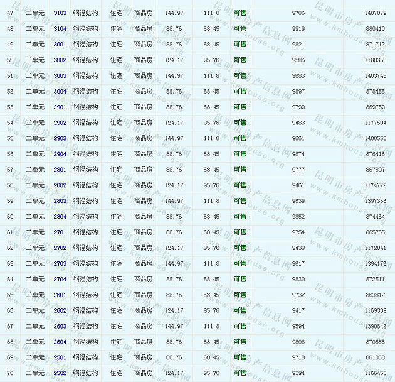Click row number 56 cell
Viewport: 395px width, 382px height.
click(x=10, y=154)
